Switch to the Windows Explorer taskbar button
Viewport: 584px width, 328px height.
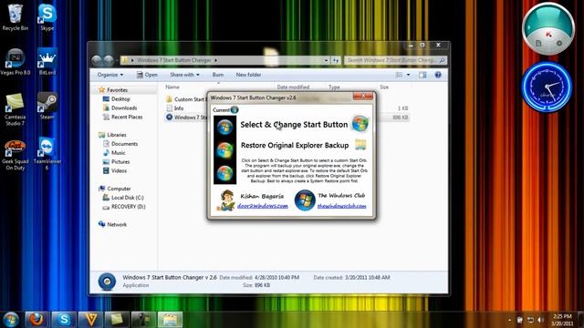(171, 320)
